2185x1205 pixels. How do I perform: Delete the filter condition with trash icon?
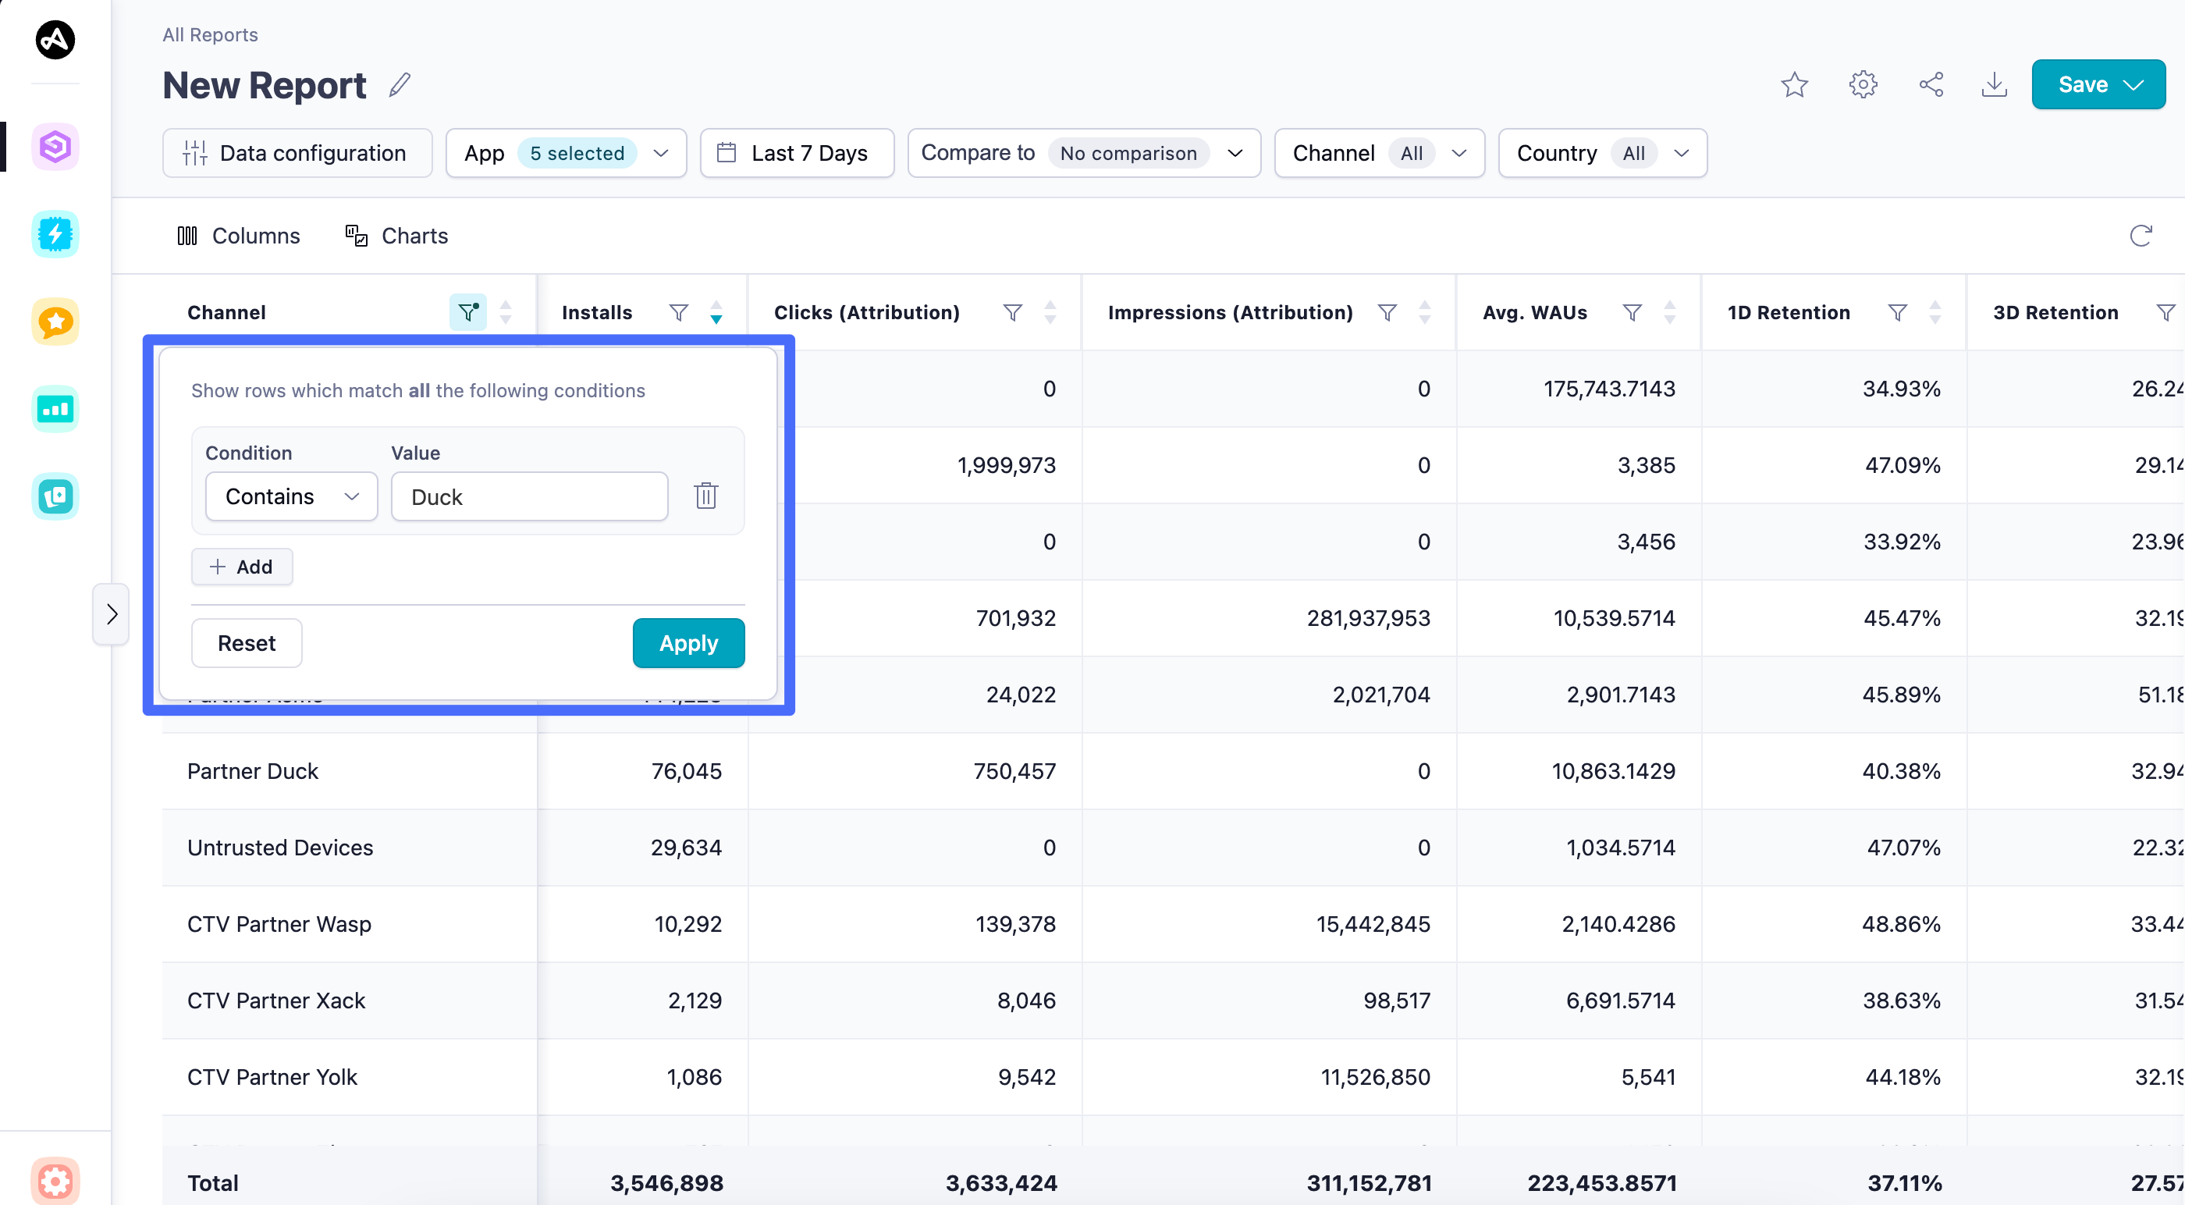point(705,496)
